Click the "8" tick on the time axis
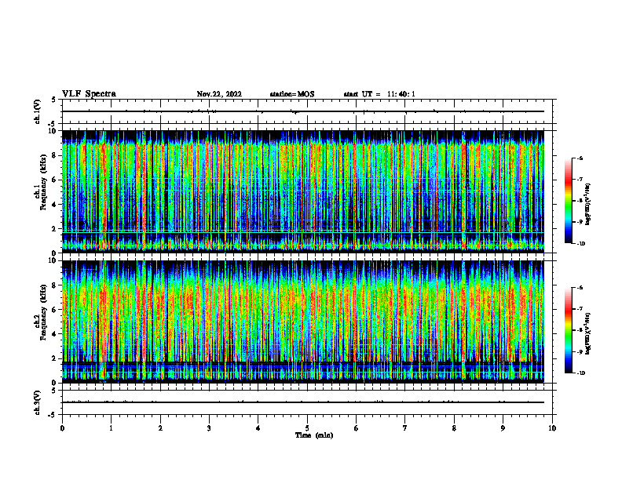This screenshot has width=622, height=480. tap(454, 428)
